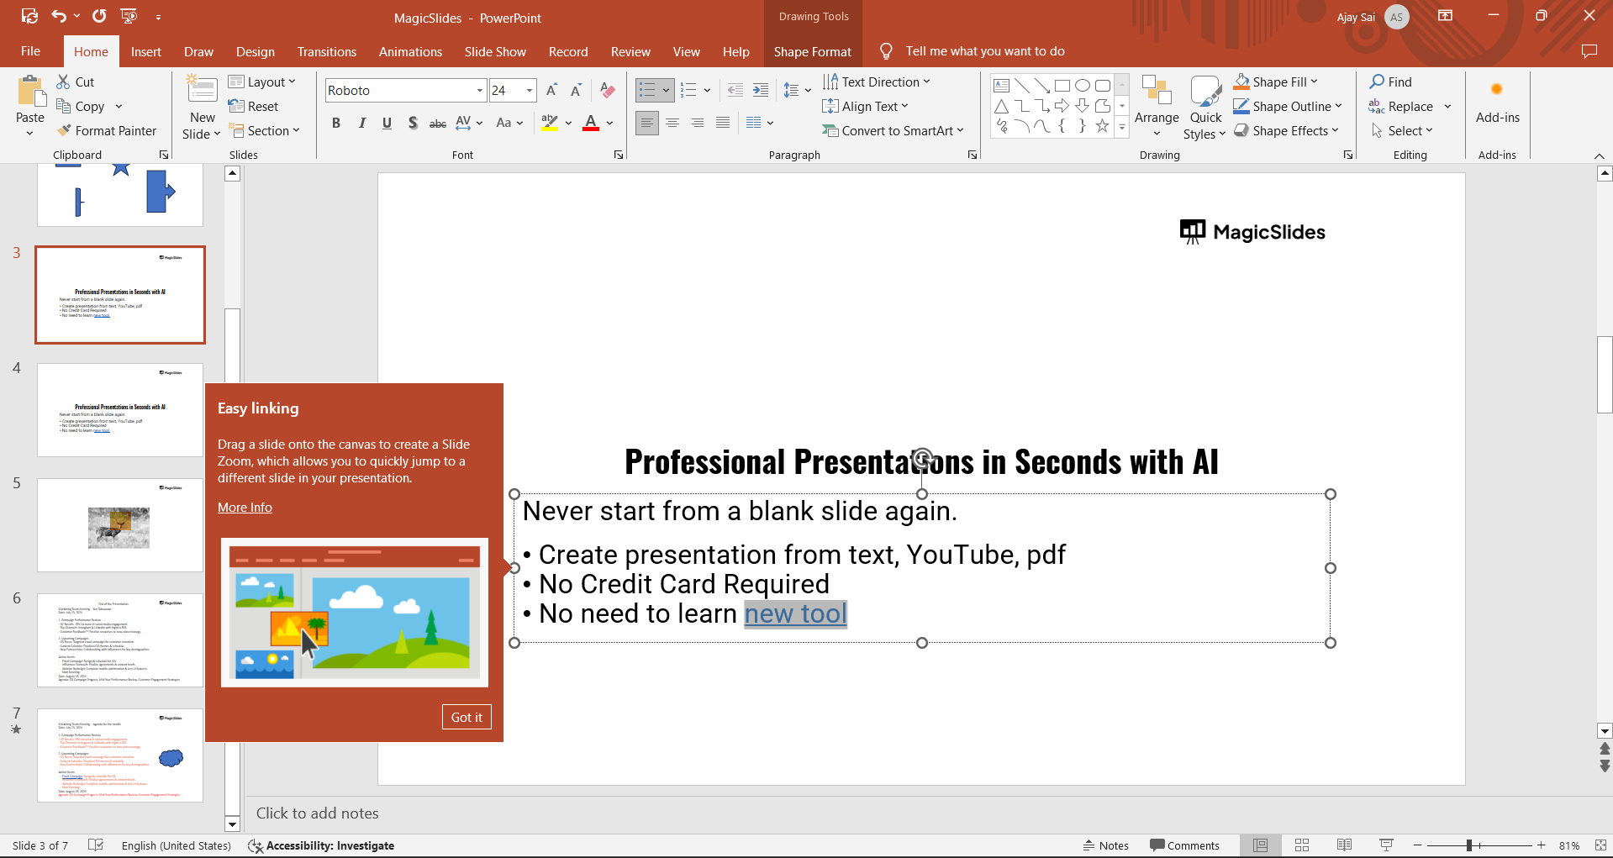
Task: Click the Format Painter brush icon
Action: point(64,130)
